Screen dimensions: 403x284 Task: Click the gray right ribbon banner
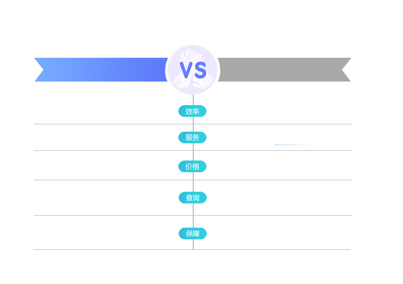coord(284,69)
